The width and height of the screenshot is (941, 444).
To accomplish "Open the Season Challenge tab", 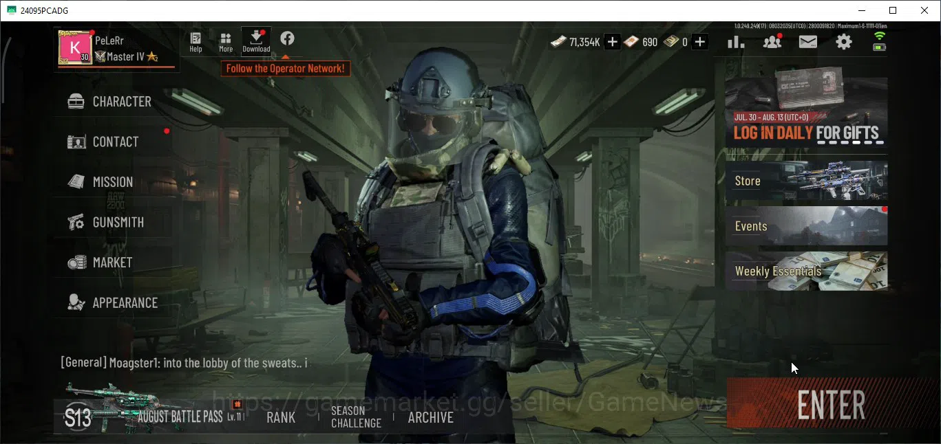I will (x=356, y=417).
